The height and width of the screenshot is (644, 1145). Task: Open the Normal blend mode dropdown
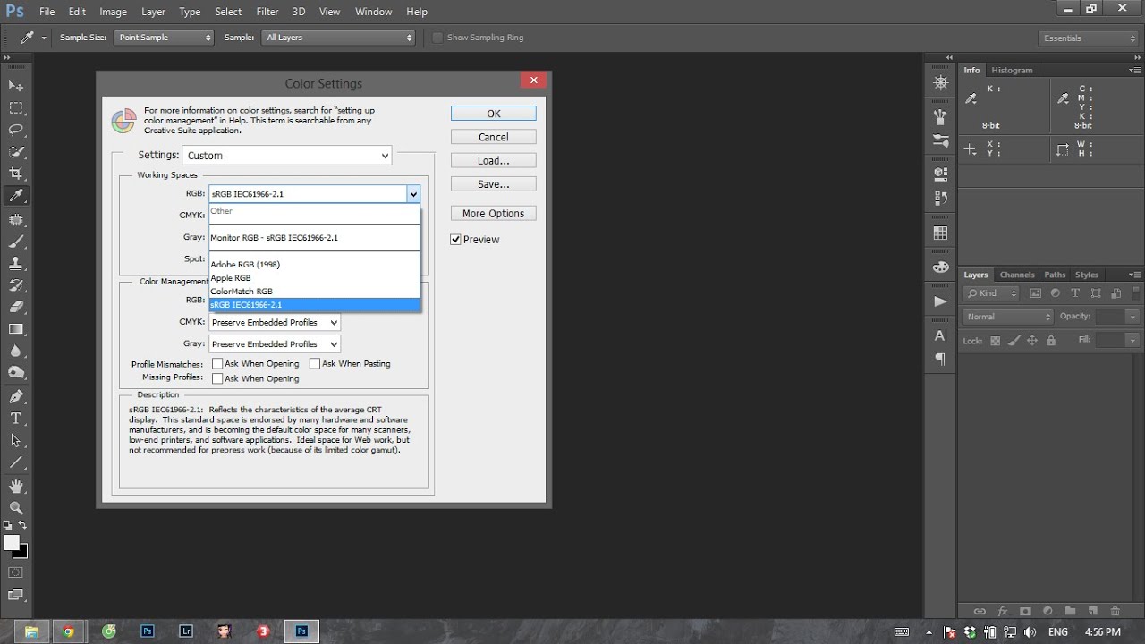pos(1009,317)
